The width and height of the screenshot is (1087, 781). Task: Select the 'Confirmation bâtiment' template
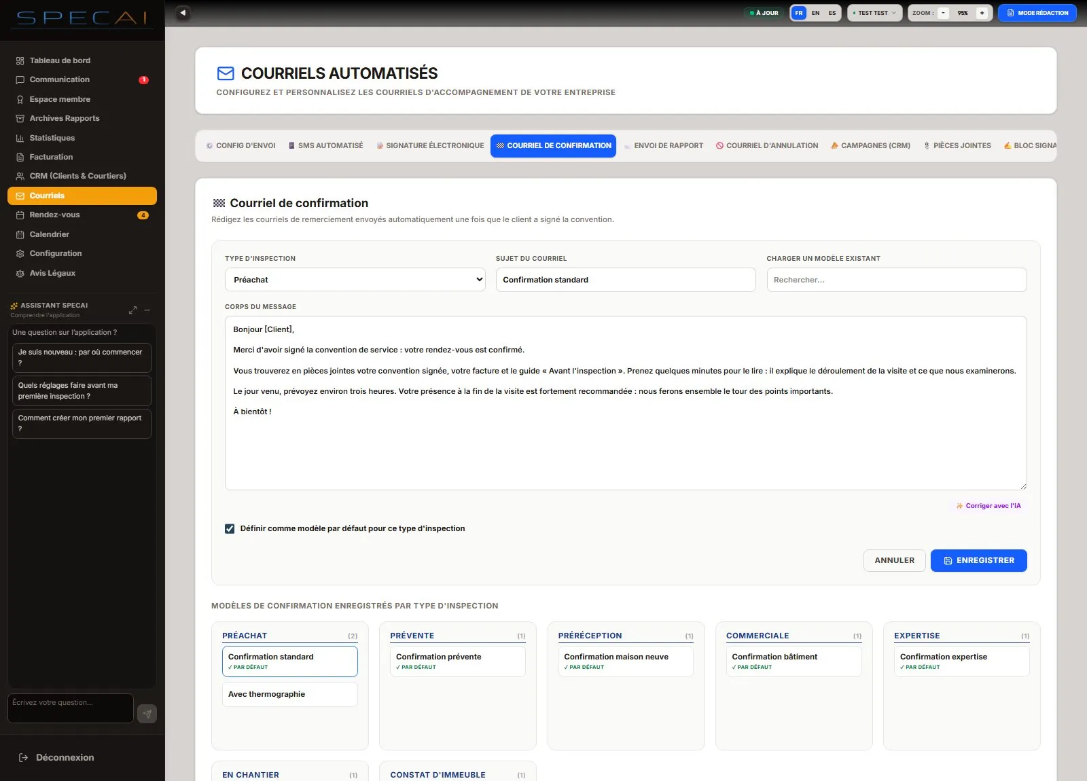tap(794, 661)
